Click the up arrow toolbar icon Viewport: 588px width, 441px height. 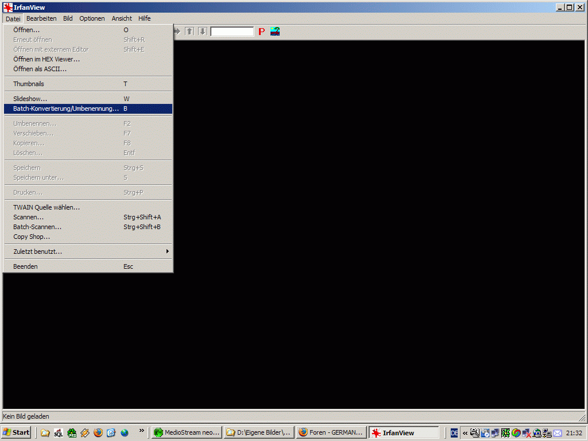point(189,32)
